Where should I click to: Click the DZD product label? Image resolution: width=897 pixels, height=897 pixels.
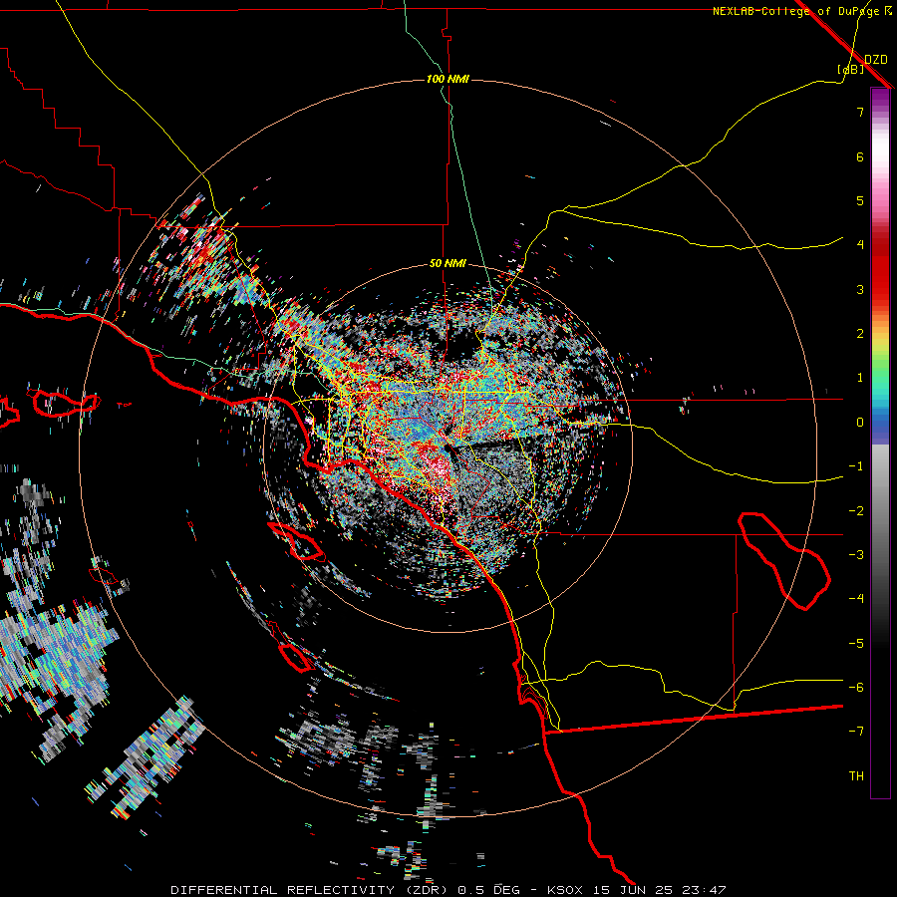(x=876, y=60)
